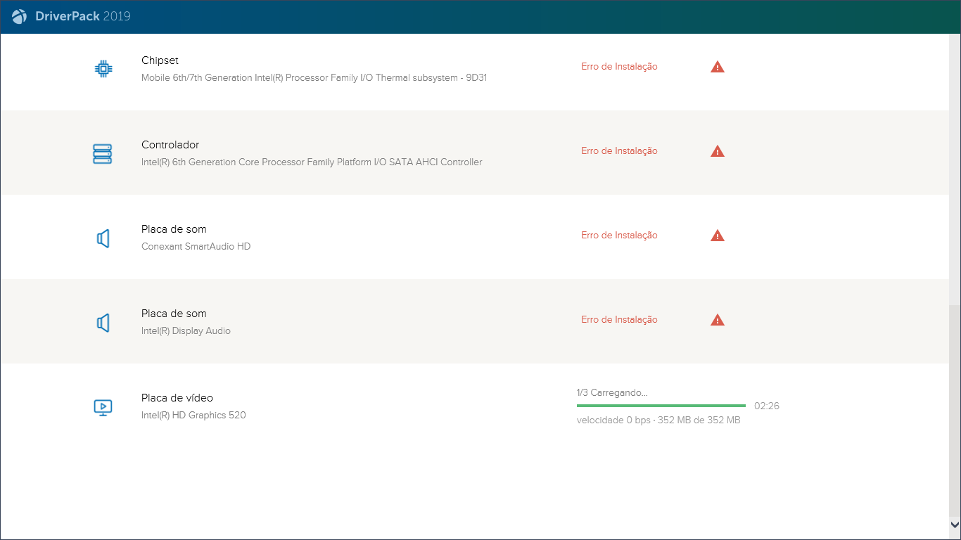Click the velocidade 0 bps download info

click(658, 420)
